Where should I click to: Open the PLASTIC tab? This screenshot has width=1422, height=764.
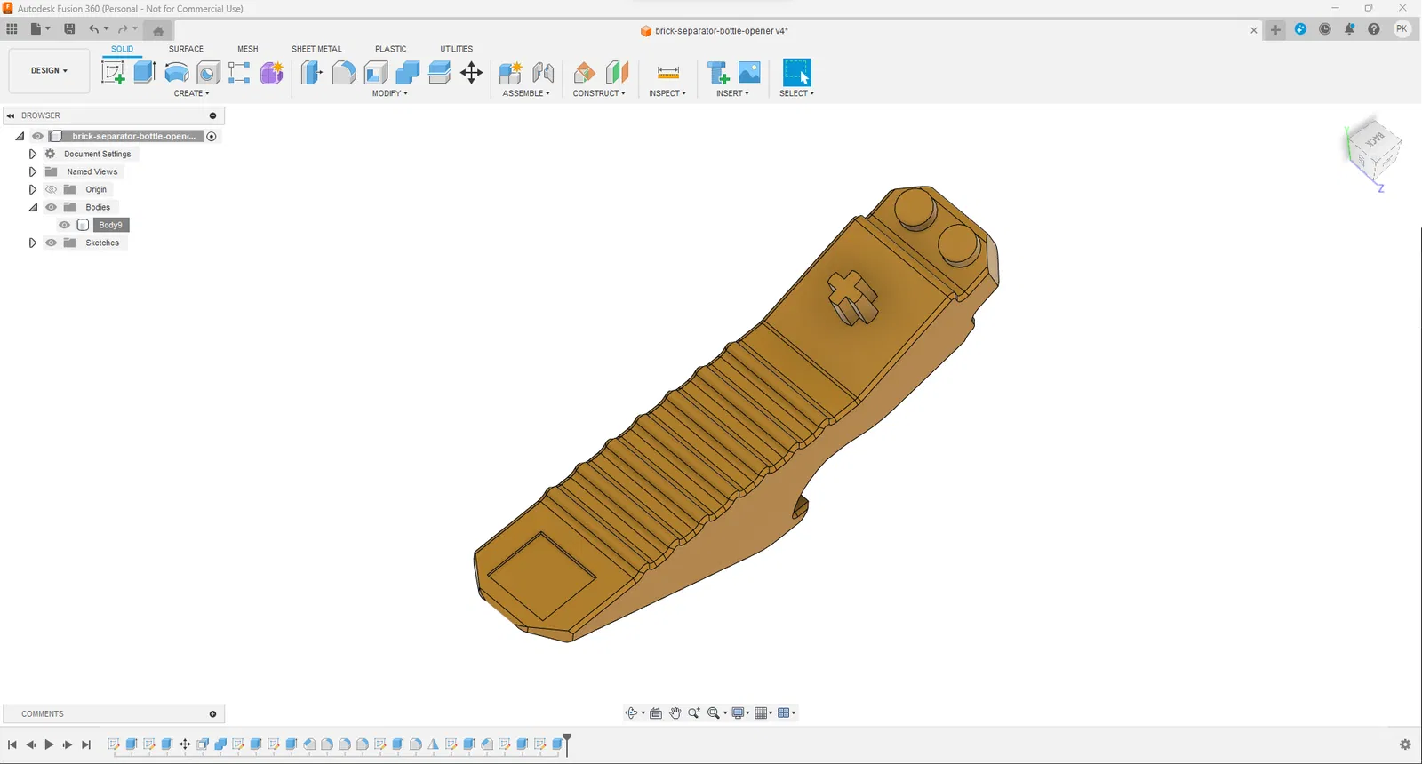click(x=391, y=49)
